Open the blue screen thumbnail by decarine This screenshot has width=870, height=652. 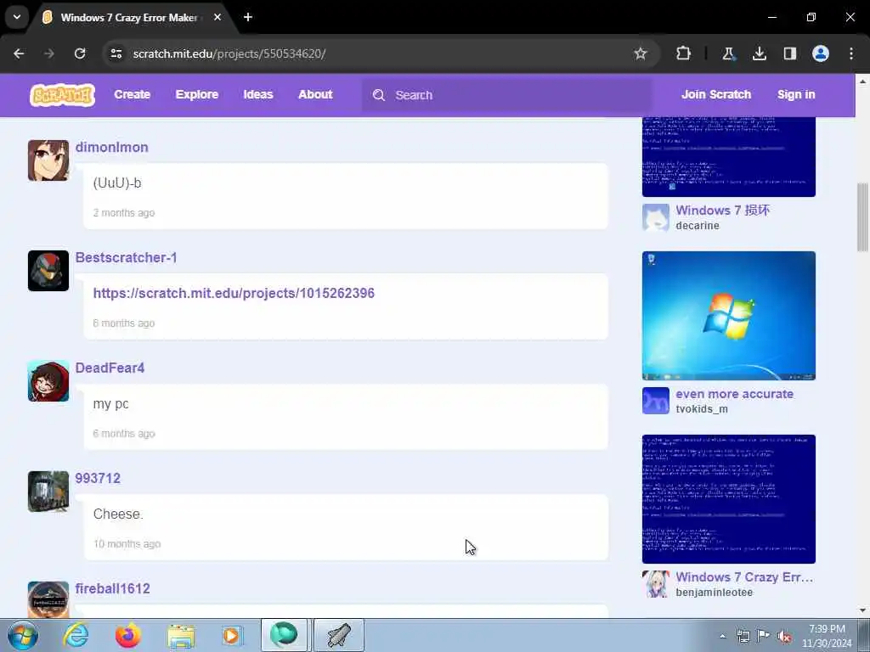coord(728,157)
